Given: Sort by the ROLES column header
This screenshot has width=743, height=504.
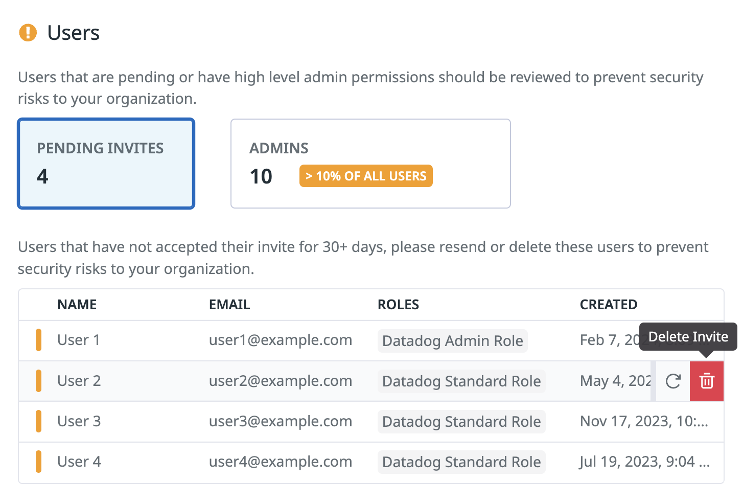Looking at the screenshot, I should click(x=398, y=305).
